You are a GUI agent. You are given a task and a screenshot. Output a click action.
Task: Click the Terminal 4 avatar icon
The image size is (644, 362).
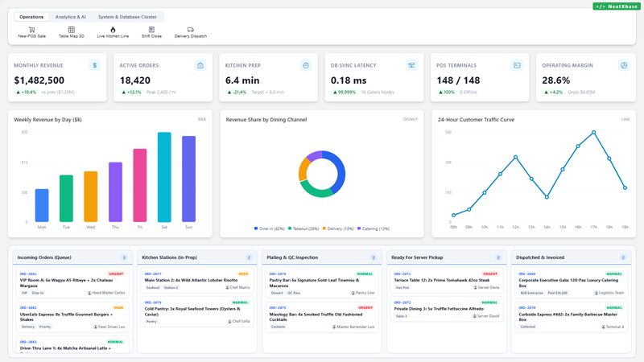click(603, 327)
